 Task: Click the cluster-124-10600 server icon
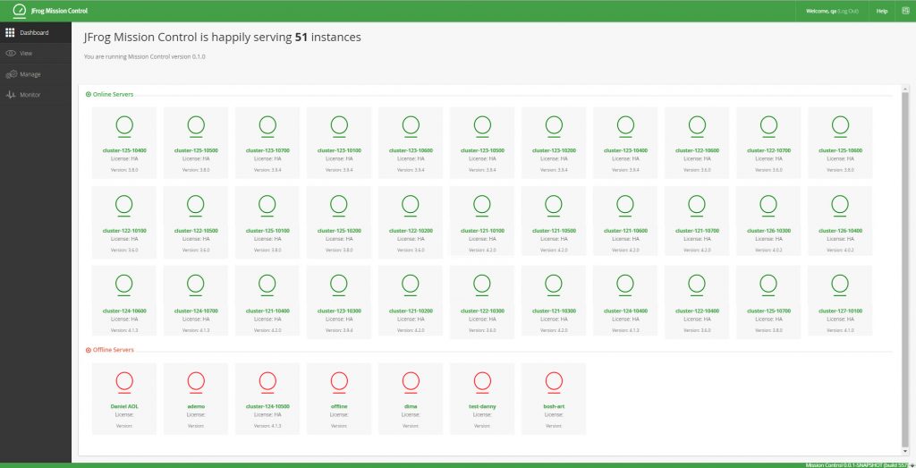(123, 285)
